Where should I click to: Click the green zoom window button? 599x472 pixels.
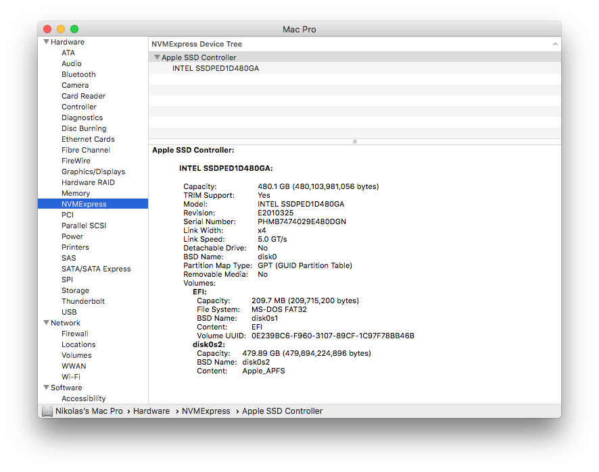tap(74, 29)
